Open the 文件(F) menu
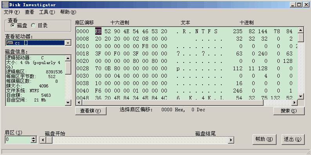The image size is (311, 155). point(12,12)
